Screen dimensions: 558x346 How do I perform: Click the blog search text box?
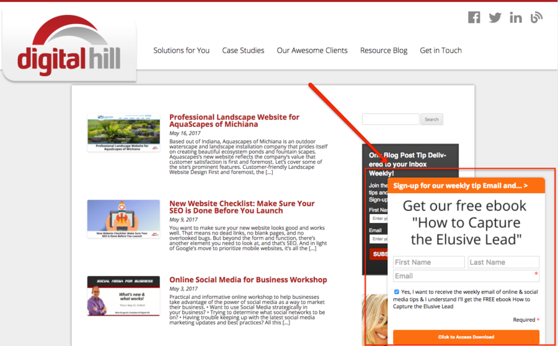pyautogui.click(x=391, y=119)
